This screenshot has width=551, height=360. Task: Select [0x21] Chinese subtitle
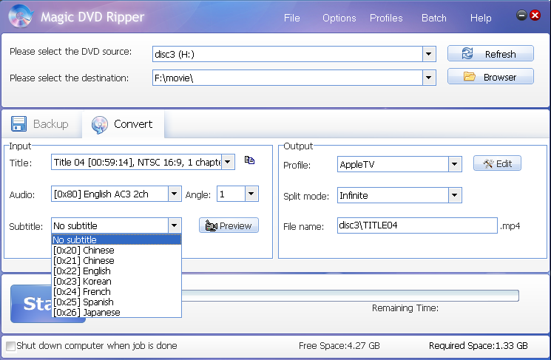coord(116,261)
